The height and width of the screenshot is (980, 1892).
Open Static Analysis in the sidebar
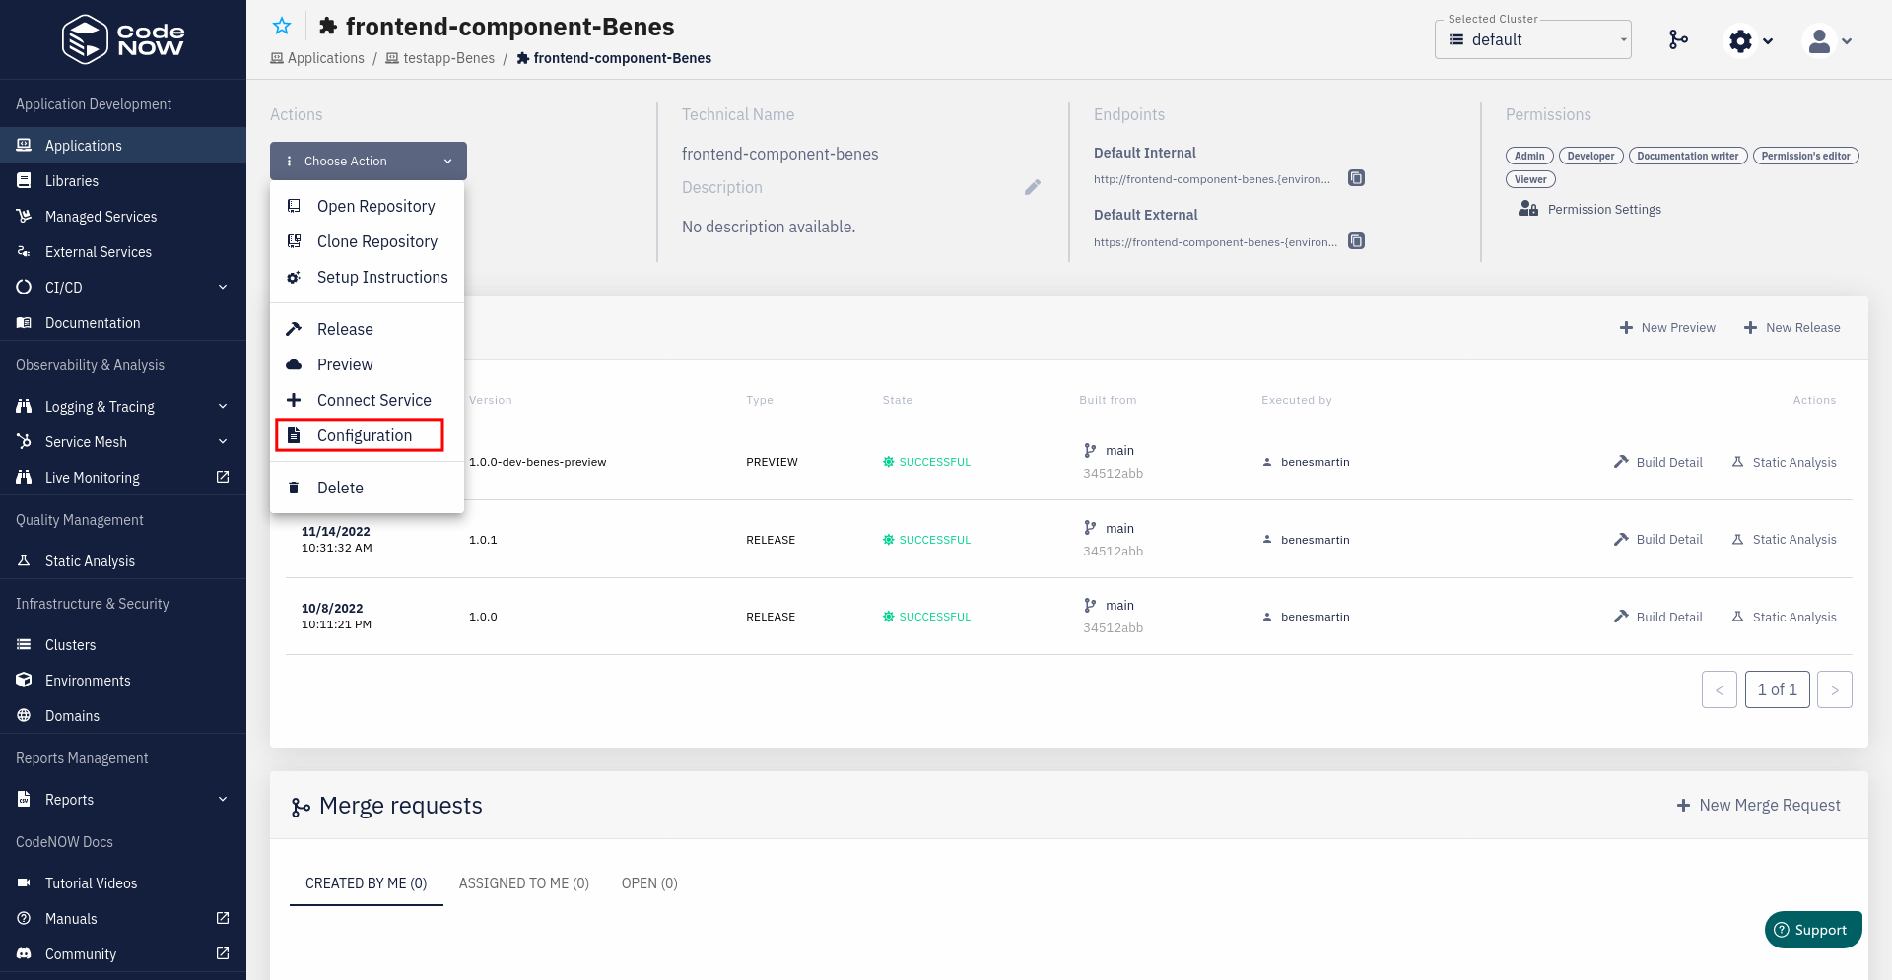[x=123, y=560]
